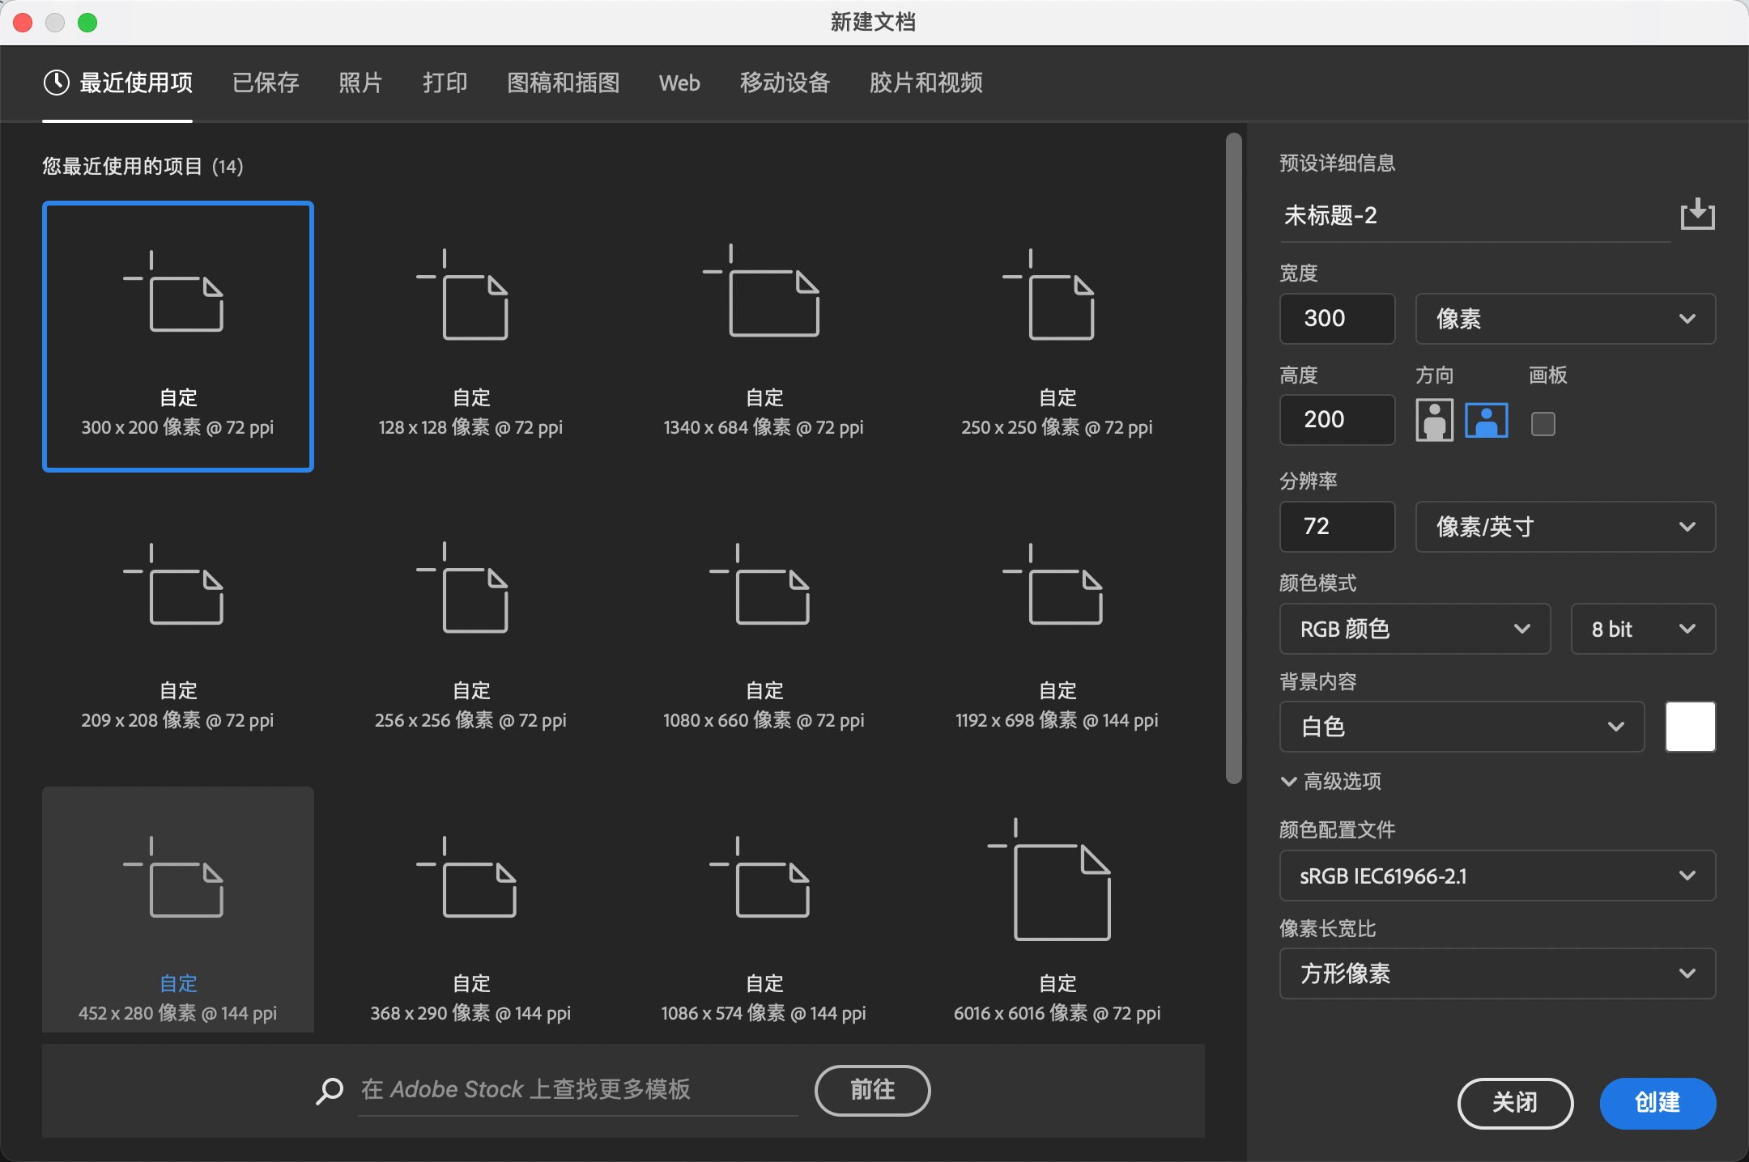Open the 方形像素 pixel aspect ratio dropdown
The image size is (1749, 1162).
(1496, 973)
